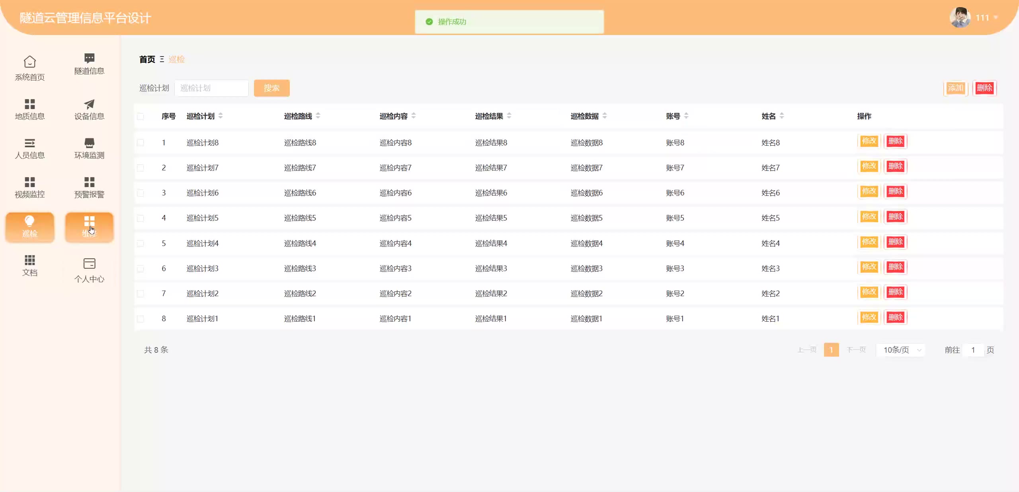Click 修改 button for 巡检计划7 row
The height and width of the screenshot is (492, 1019).
tap(869, 166)
